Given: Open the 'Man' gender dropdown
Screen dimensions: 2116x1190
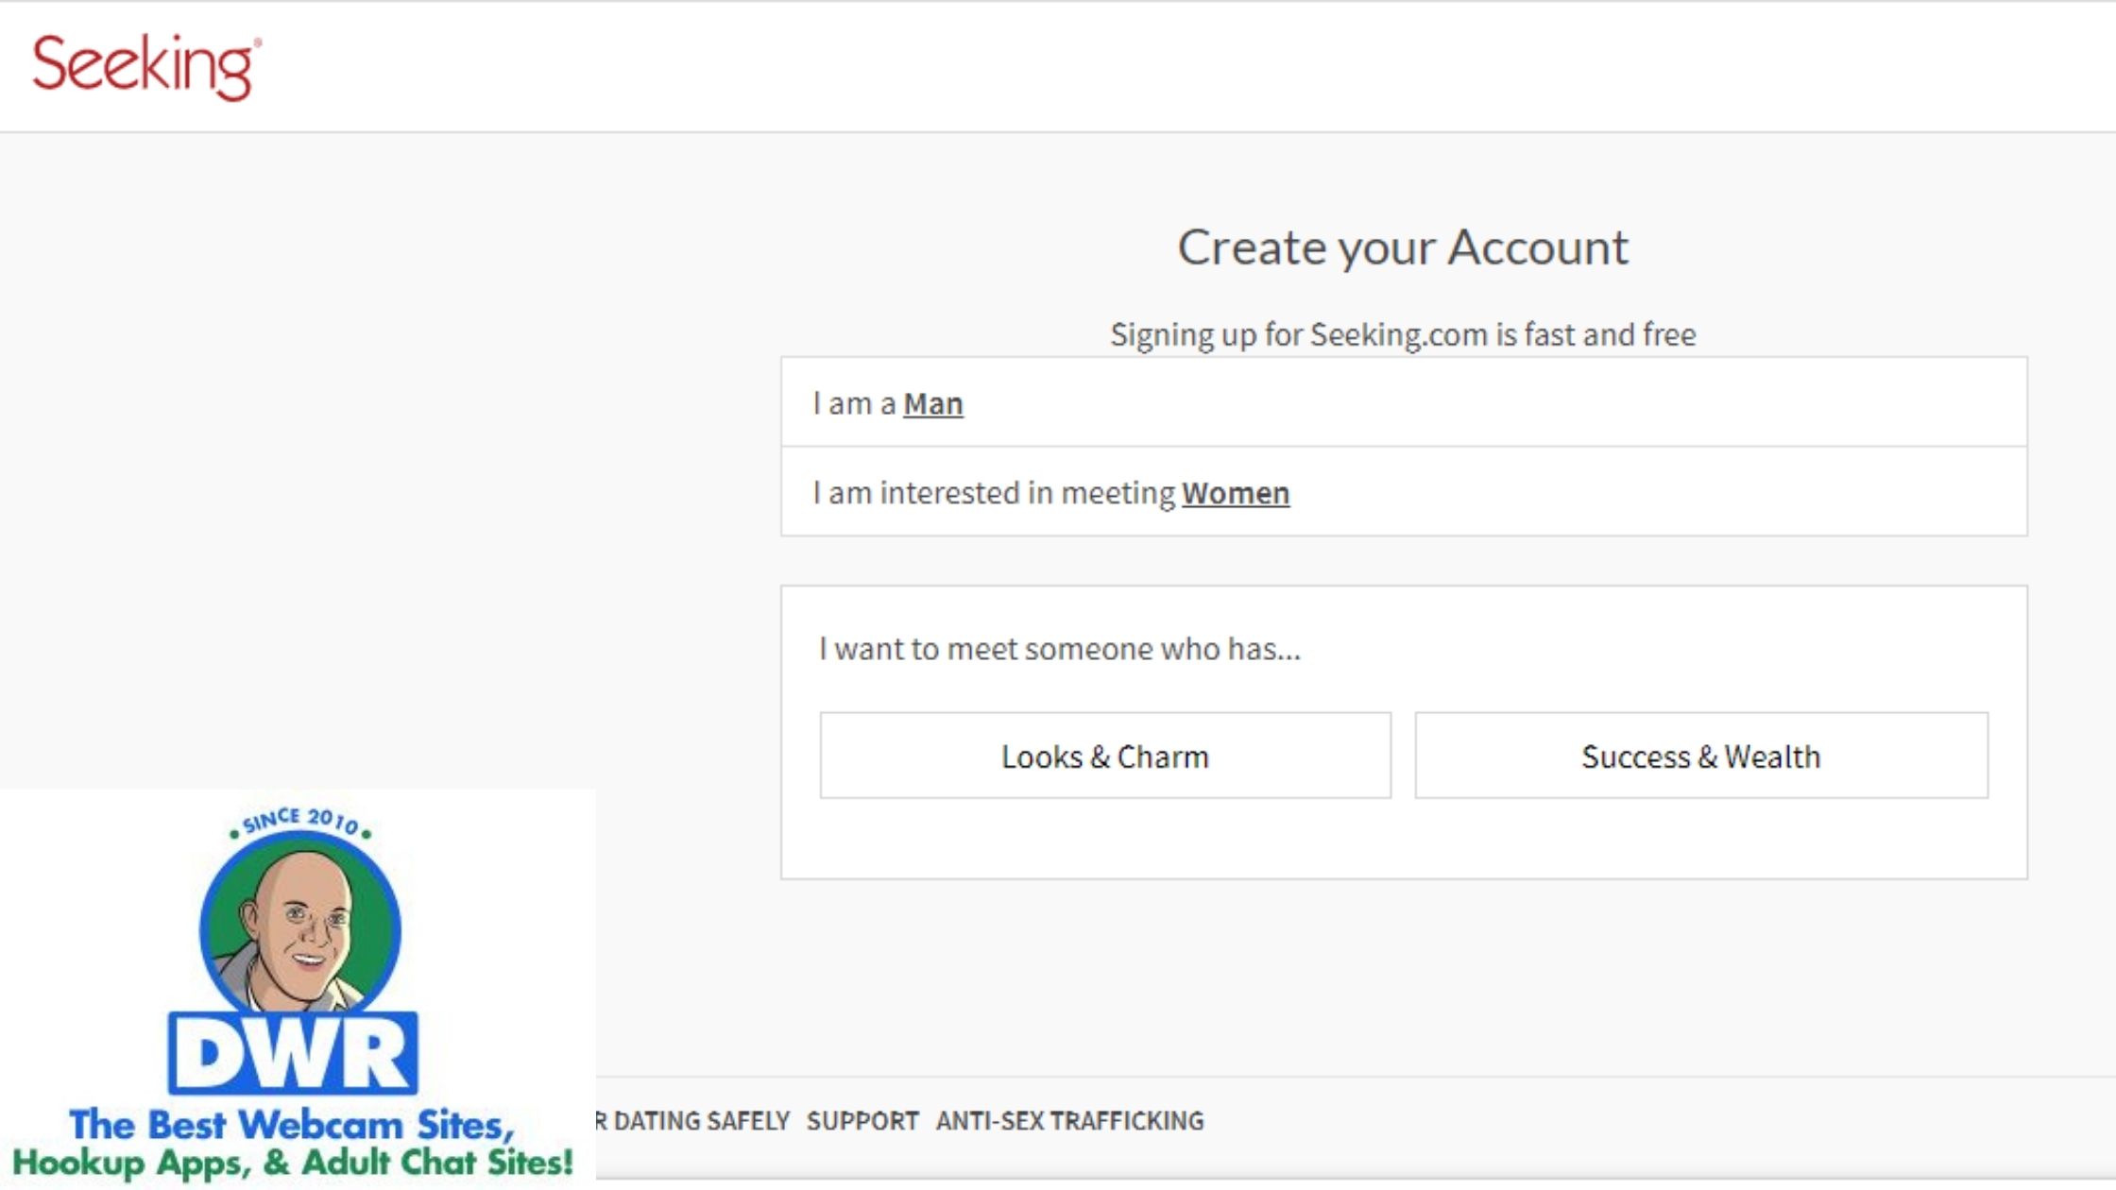Looking at the screenshot, I should 932,404.
